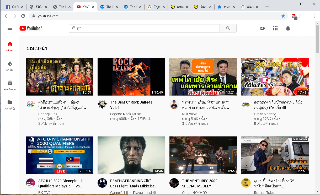Close the Facebook tab
This screenshot has width=320, height=195.
click(22, 7)
